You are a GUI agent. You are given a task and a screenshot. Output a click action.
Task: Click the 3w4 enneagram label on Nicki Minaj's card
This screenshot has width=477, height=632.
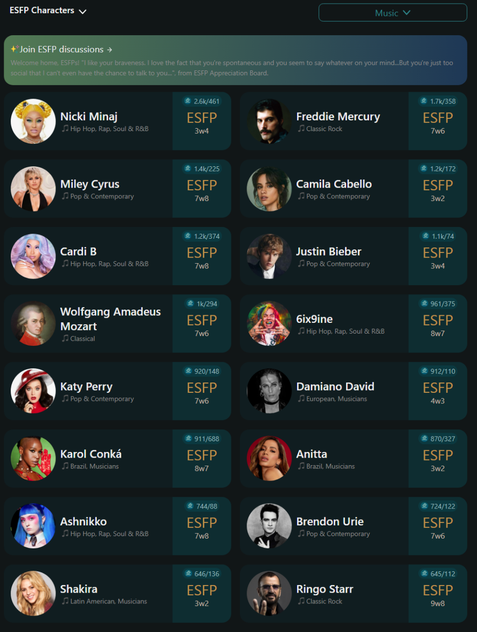coord(202,131)
